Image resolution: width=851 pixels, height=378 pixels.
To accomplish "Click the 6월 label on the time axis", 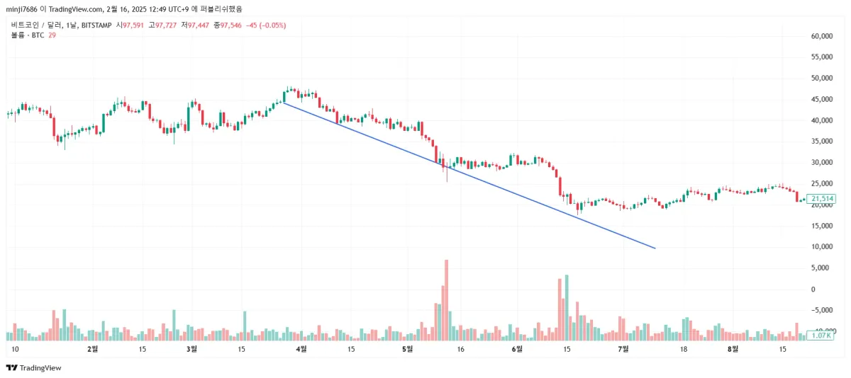I will (x=517, y=349).
